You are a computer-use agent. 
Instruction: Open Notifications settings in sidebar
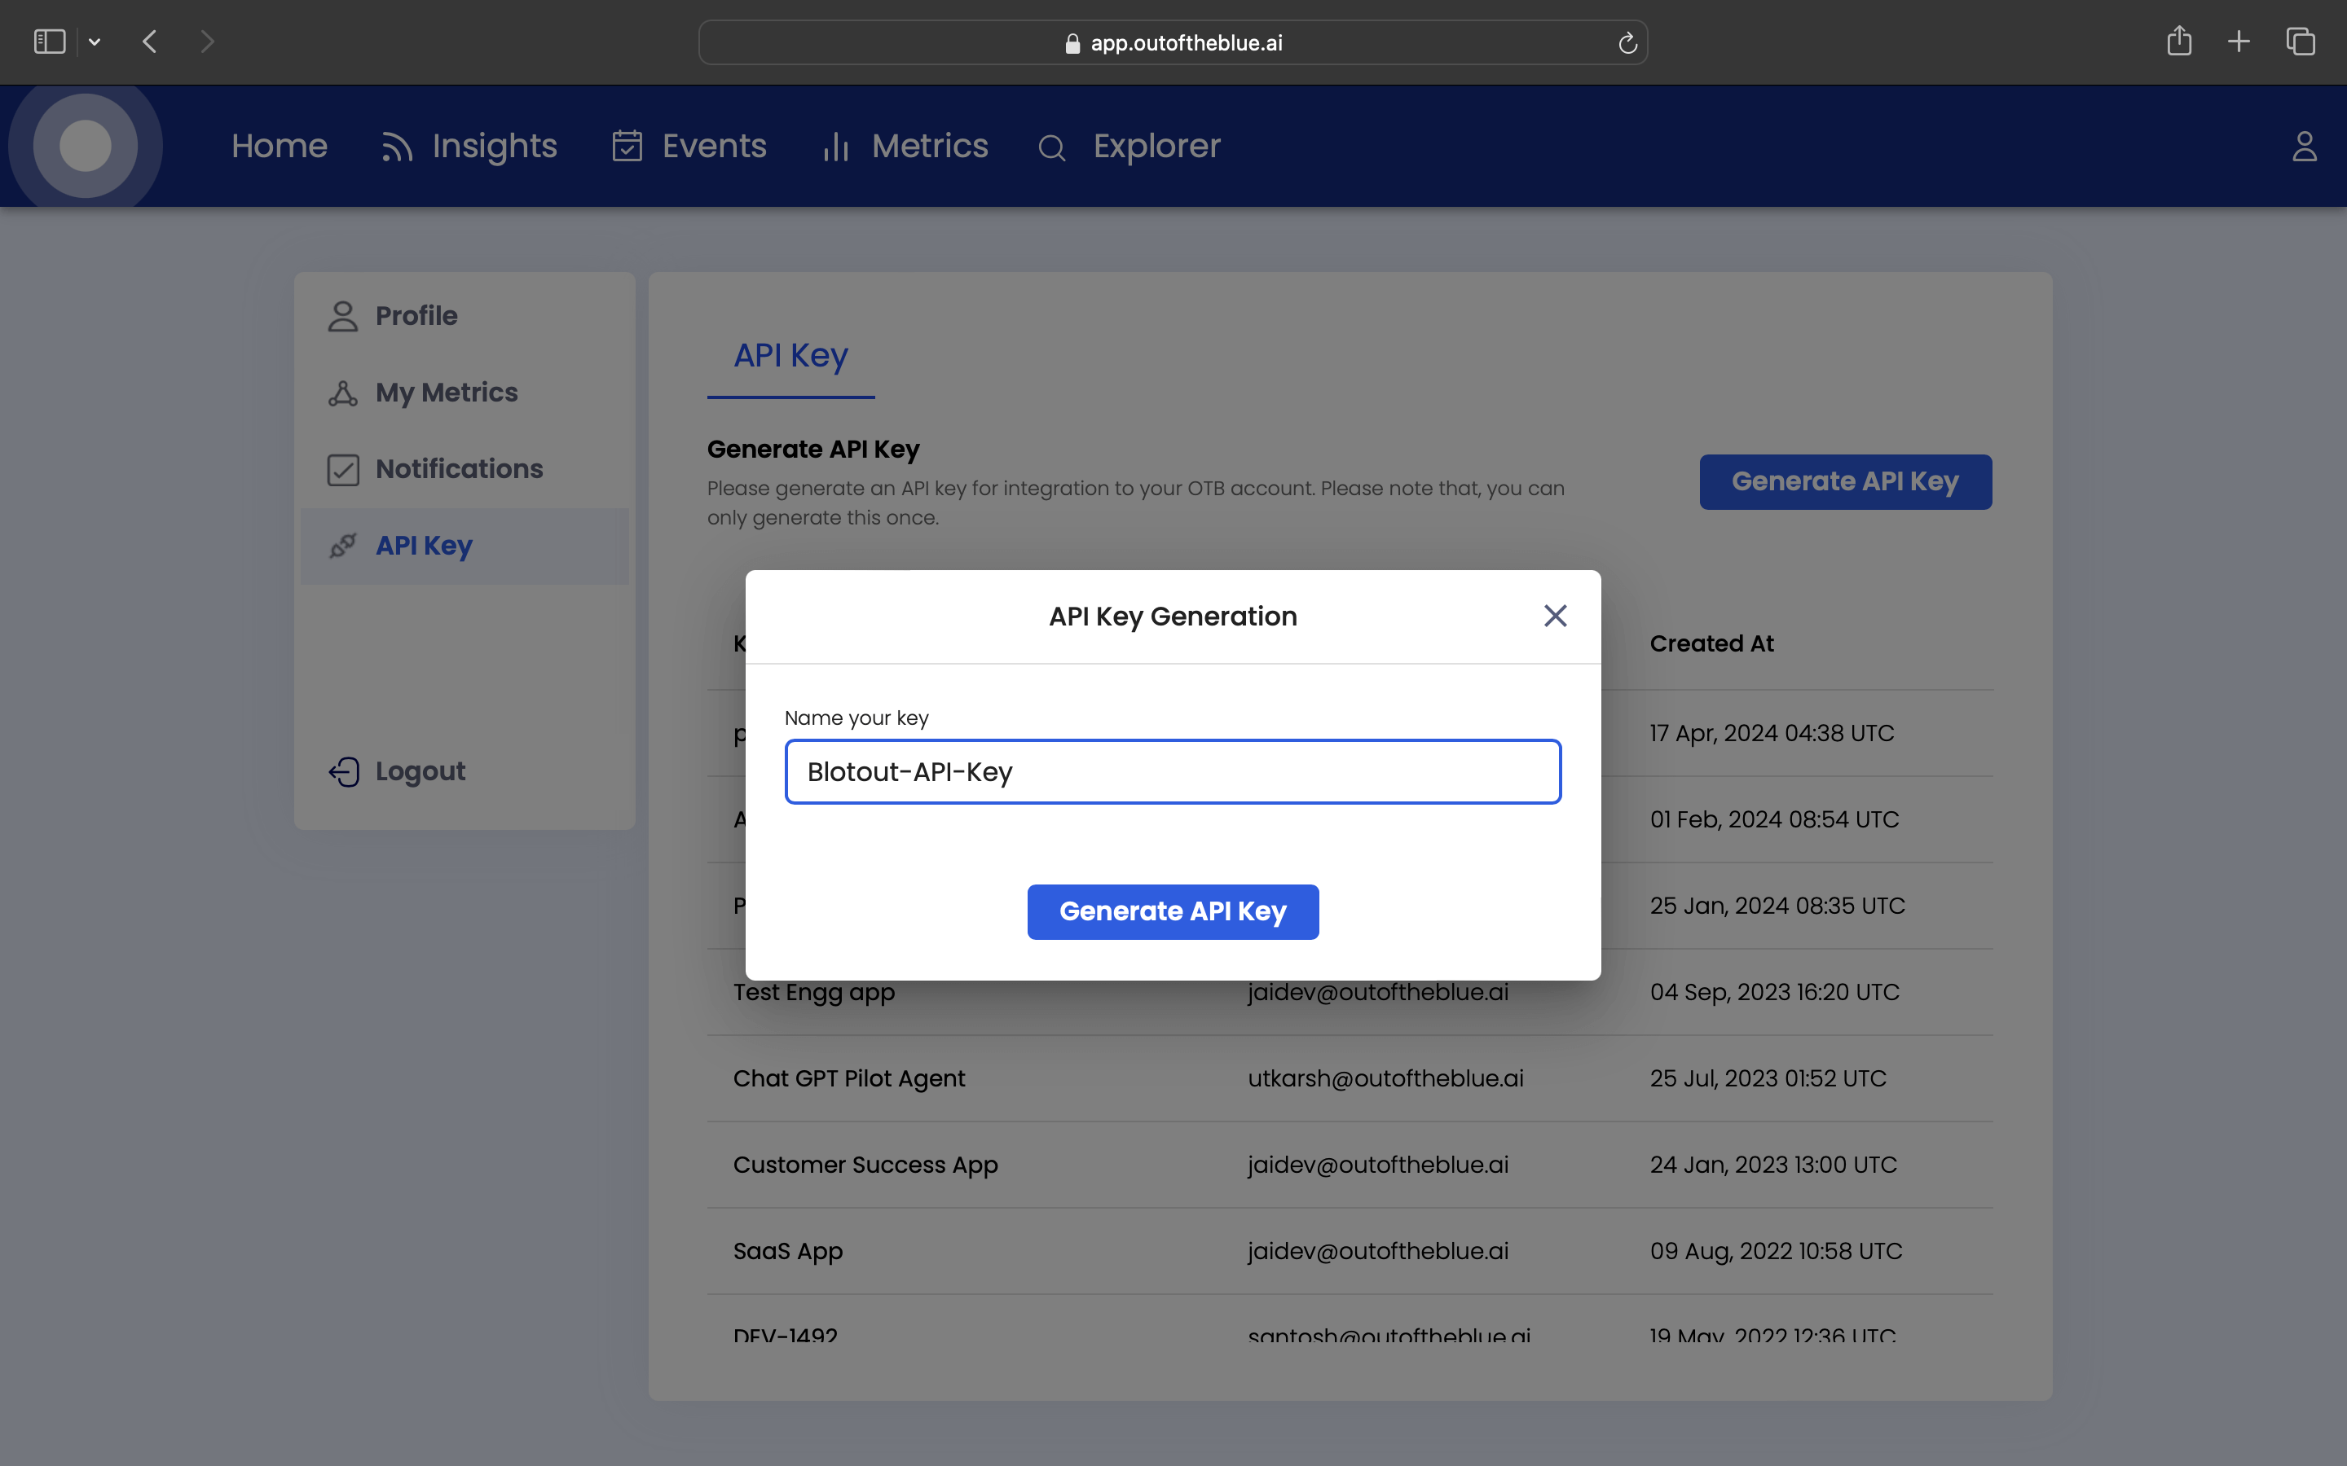pyautogui.click(x=459, y=469)
